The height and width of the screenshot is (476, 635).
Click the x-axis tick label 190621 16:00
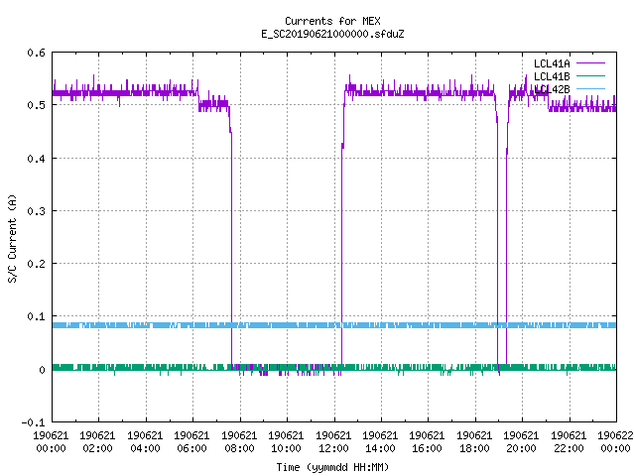coord(427,442)
